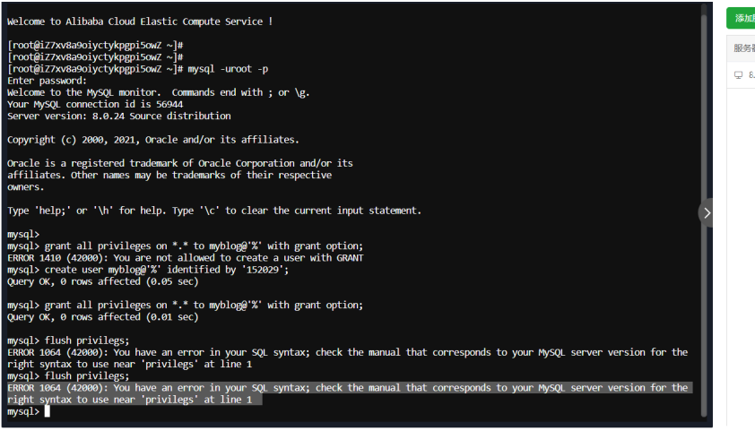The width and height of the screenshot is (755, 431).
Task: Click the 'create user myblog' command line
Action: click(148, 270)
